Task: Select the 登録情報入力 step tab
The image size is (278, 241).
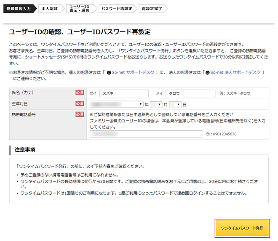Action: coord(19,8)
